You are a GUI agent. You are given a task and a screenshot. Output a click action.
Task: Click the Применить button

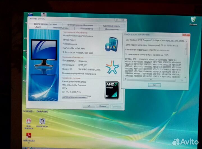coord(117,107)
